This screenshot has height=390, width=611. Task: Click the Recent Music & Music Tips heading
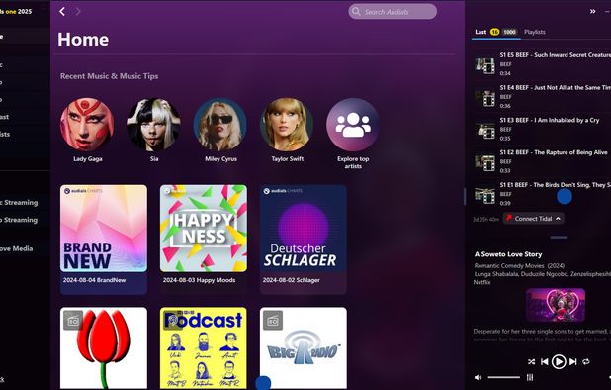coord(109,76)
